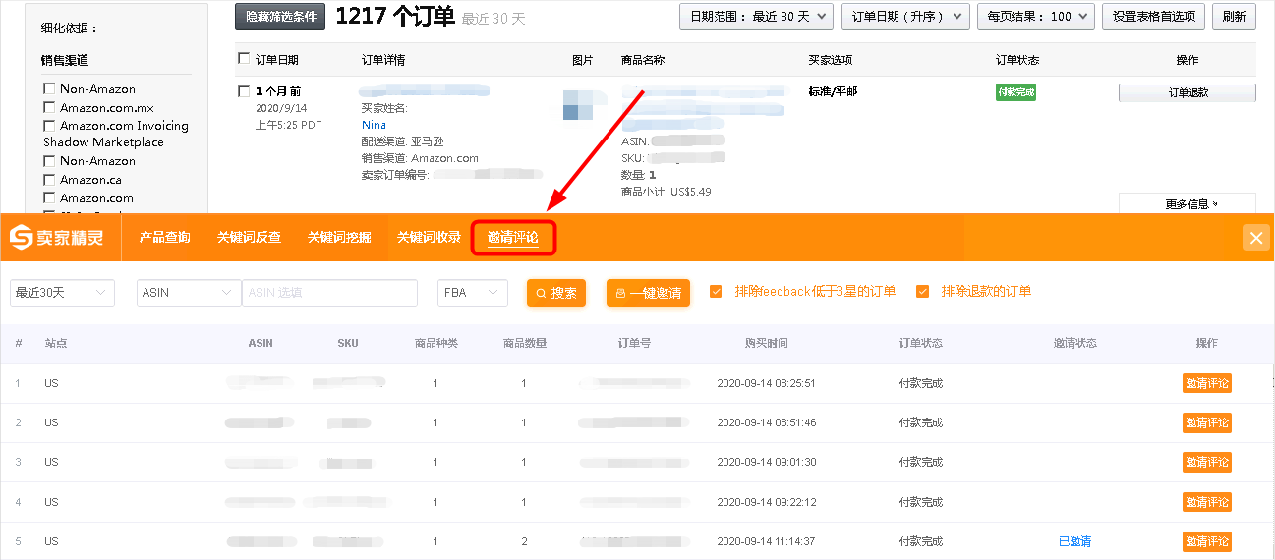Click the 订单退款 refund button

click(x=1188, y=92)
